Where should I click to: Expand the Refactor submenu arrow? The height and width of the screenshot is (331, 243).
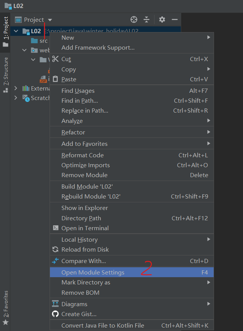tap(209, 132)
